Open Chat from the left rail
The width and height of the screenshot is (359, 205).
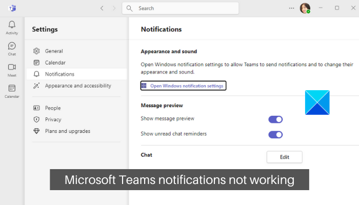click(x=12, y=49)
